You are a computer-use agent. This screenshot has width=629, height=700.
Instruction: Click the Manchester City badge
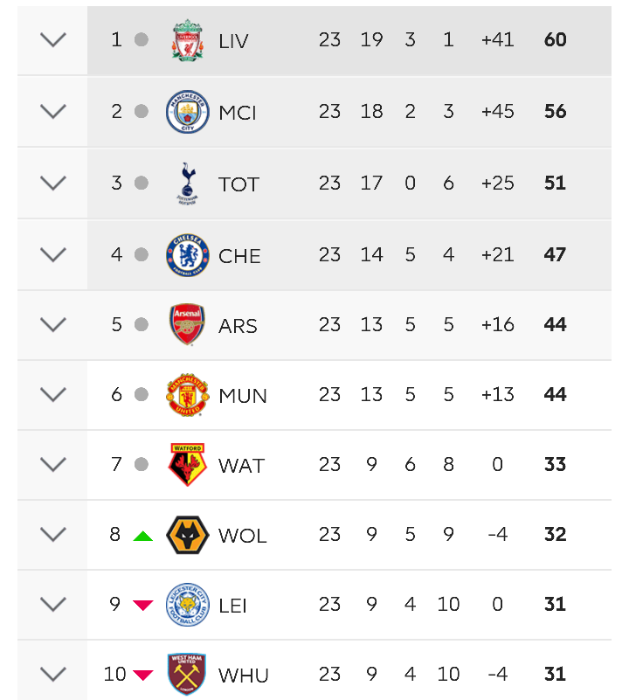(188, 112)
